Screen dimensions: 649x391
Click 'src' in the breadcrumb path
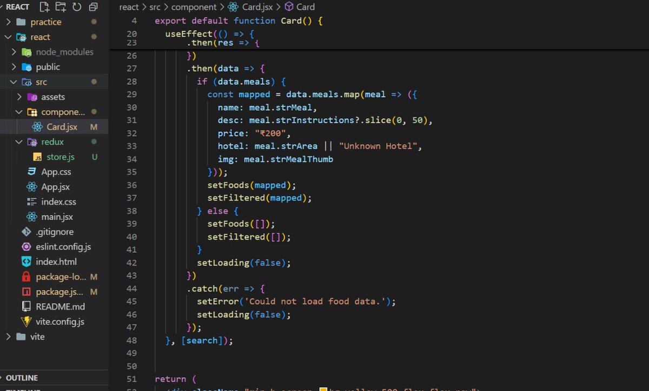point(156,7)
